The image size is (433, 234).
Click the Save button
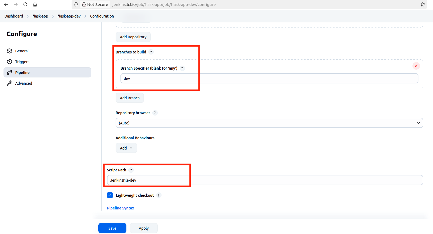click(x=112, y=228)
